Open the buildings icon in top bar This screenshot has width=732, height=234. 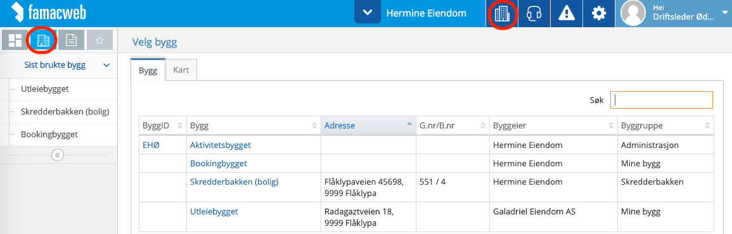(502, 13)
